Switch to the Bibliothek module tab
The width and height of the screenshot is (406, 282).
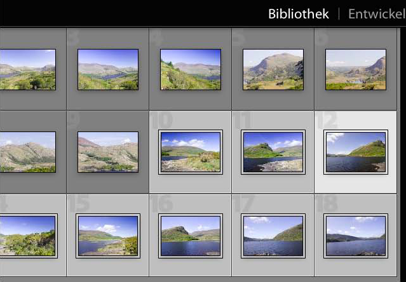[298, 14]
